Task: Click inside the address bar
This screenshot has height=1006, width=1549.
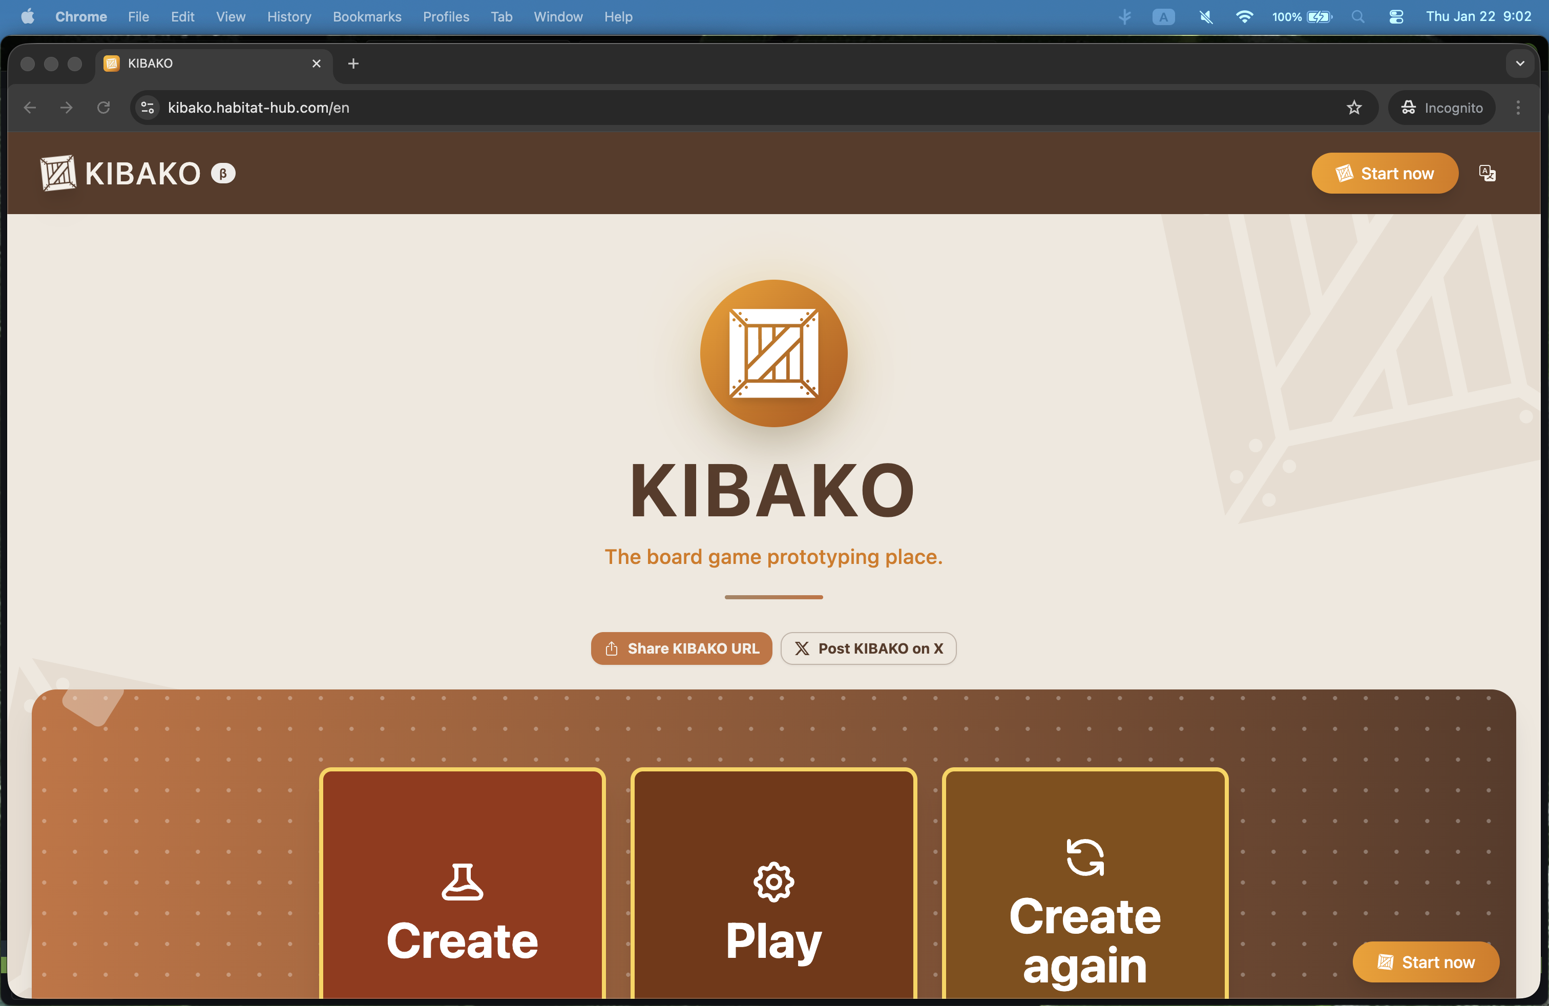Action: click(455, 108)
